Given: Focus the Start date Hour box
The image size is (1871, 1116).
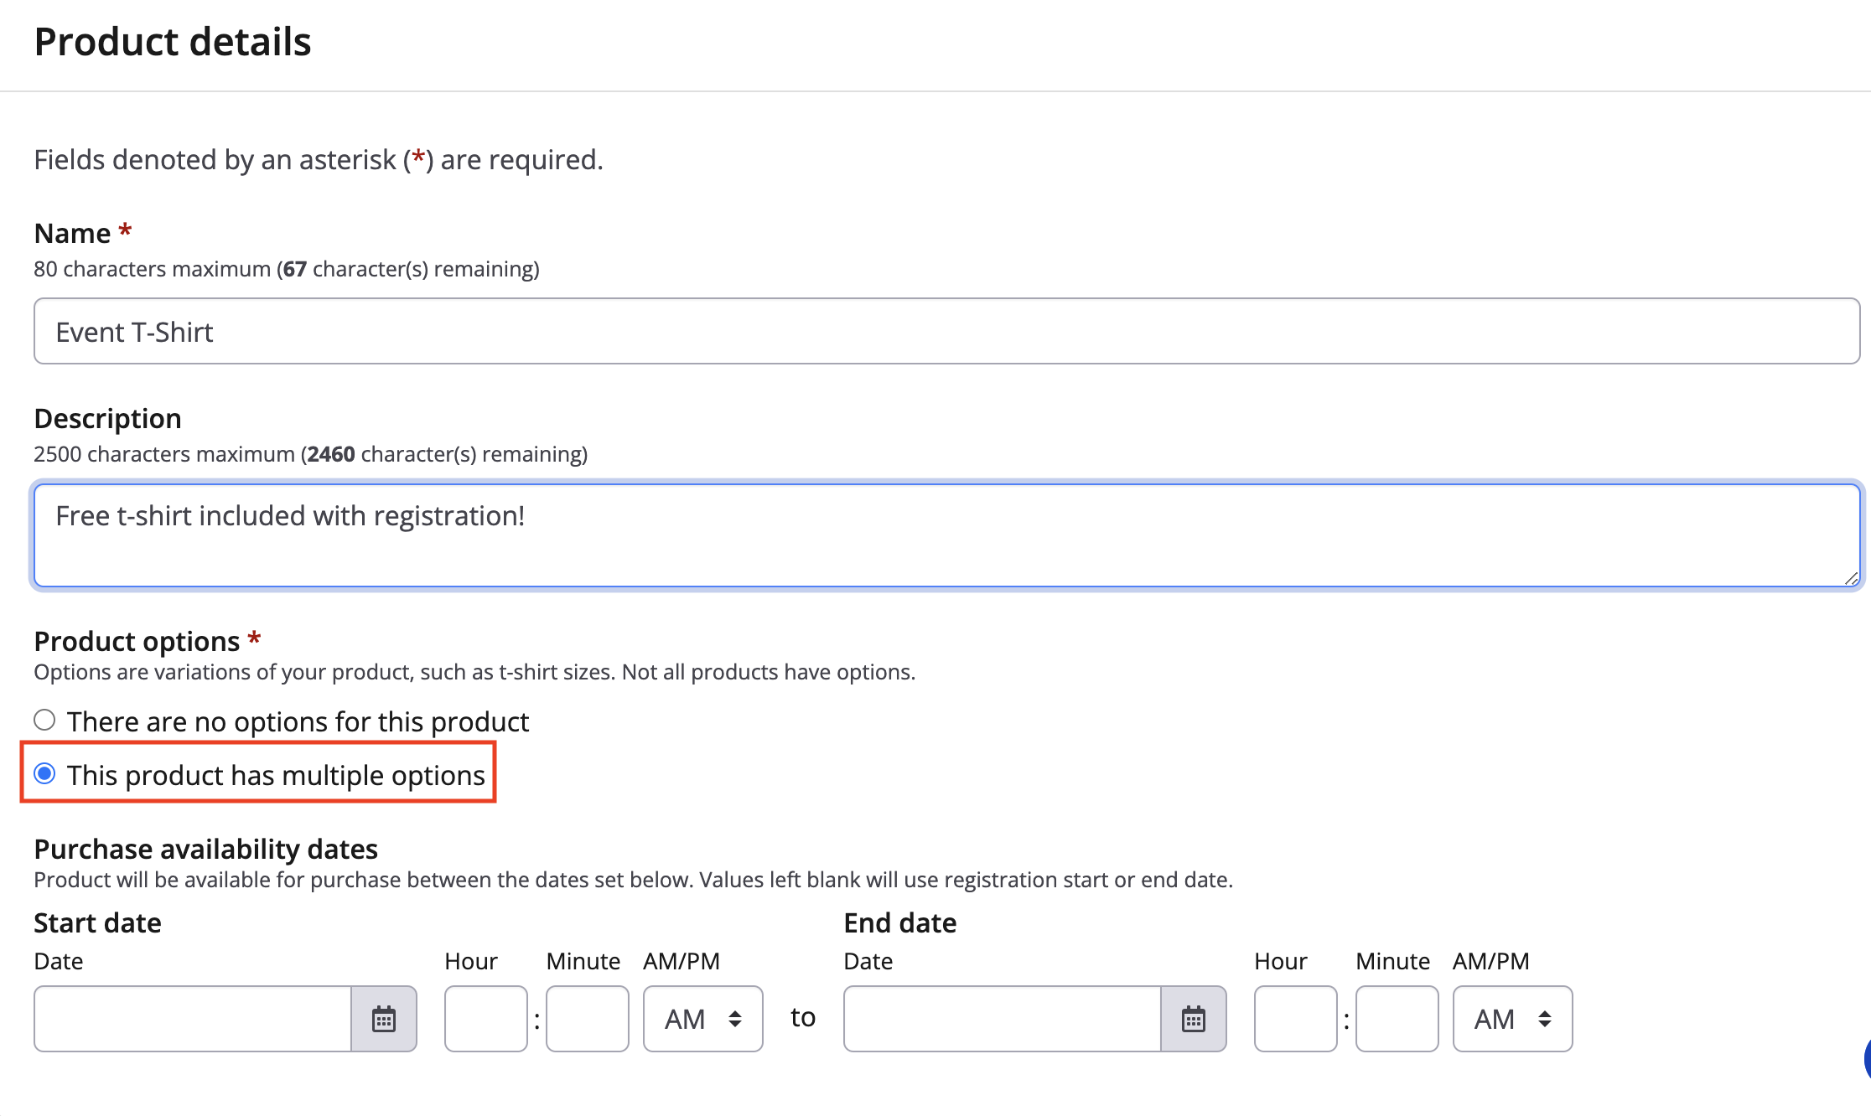Looking at the screenshot, I should click(x=486, y=1019).
